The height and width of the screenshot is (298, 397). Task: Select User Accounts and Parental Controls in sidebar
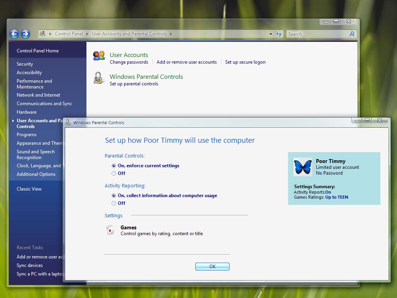(x=40, y=123)
